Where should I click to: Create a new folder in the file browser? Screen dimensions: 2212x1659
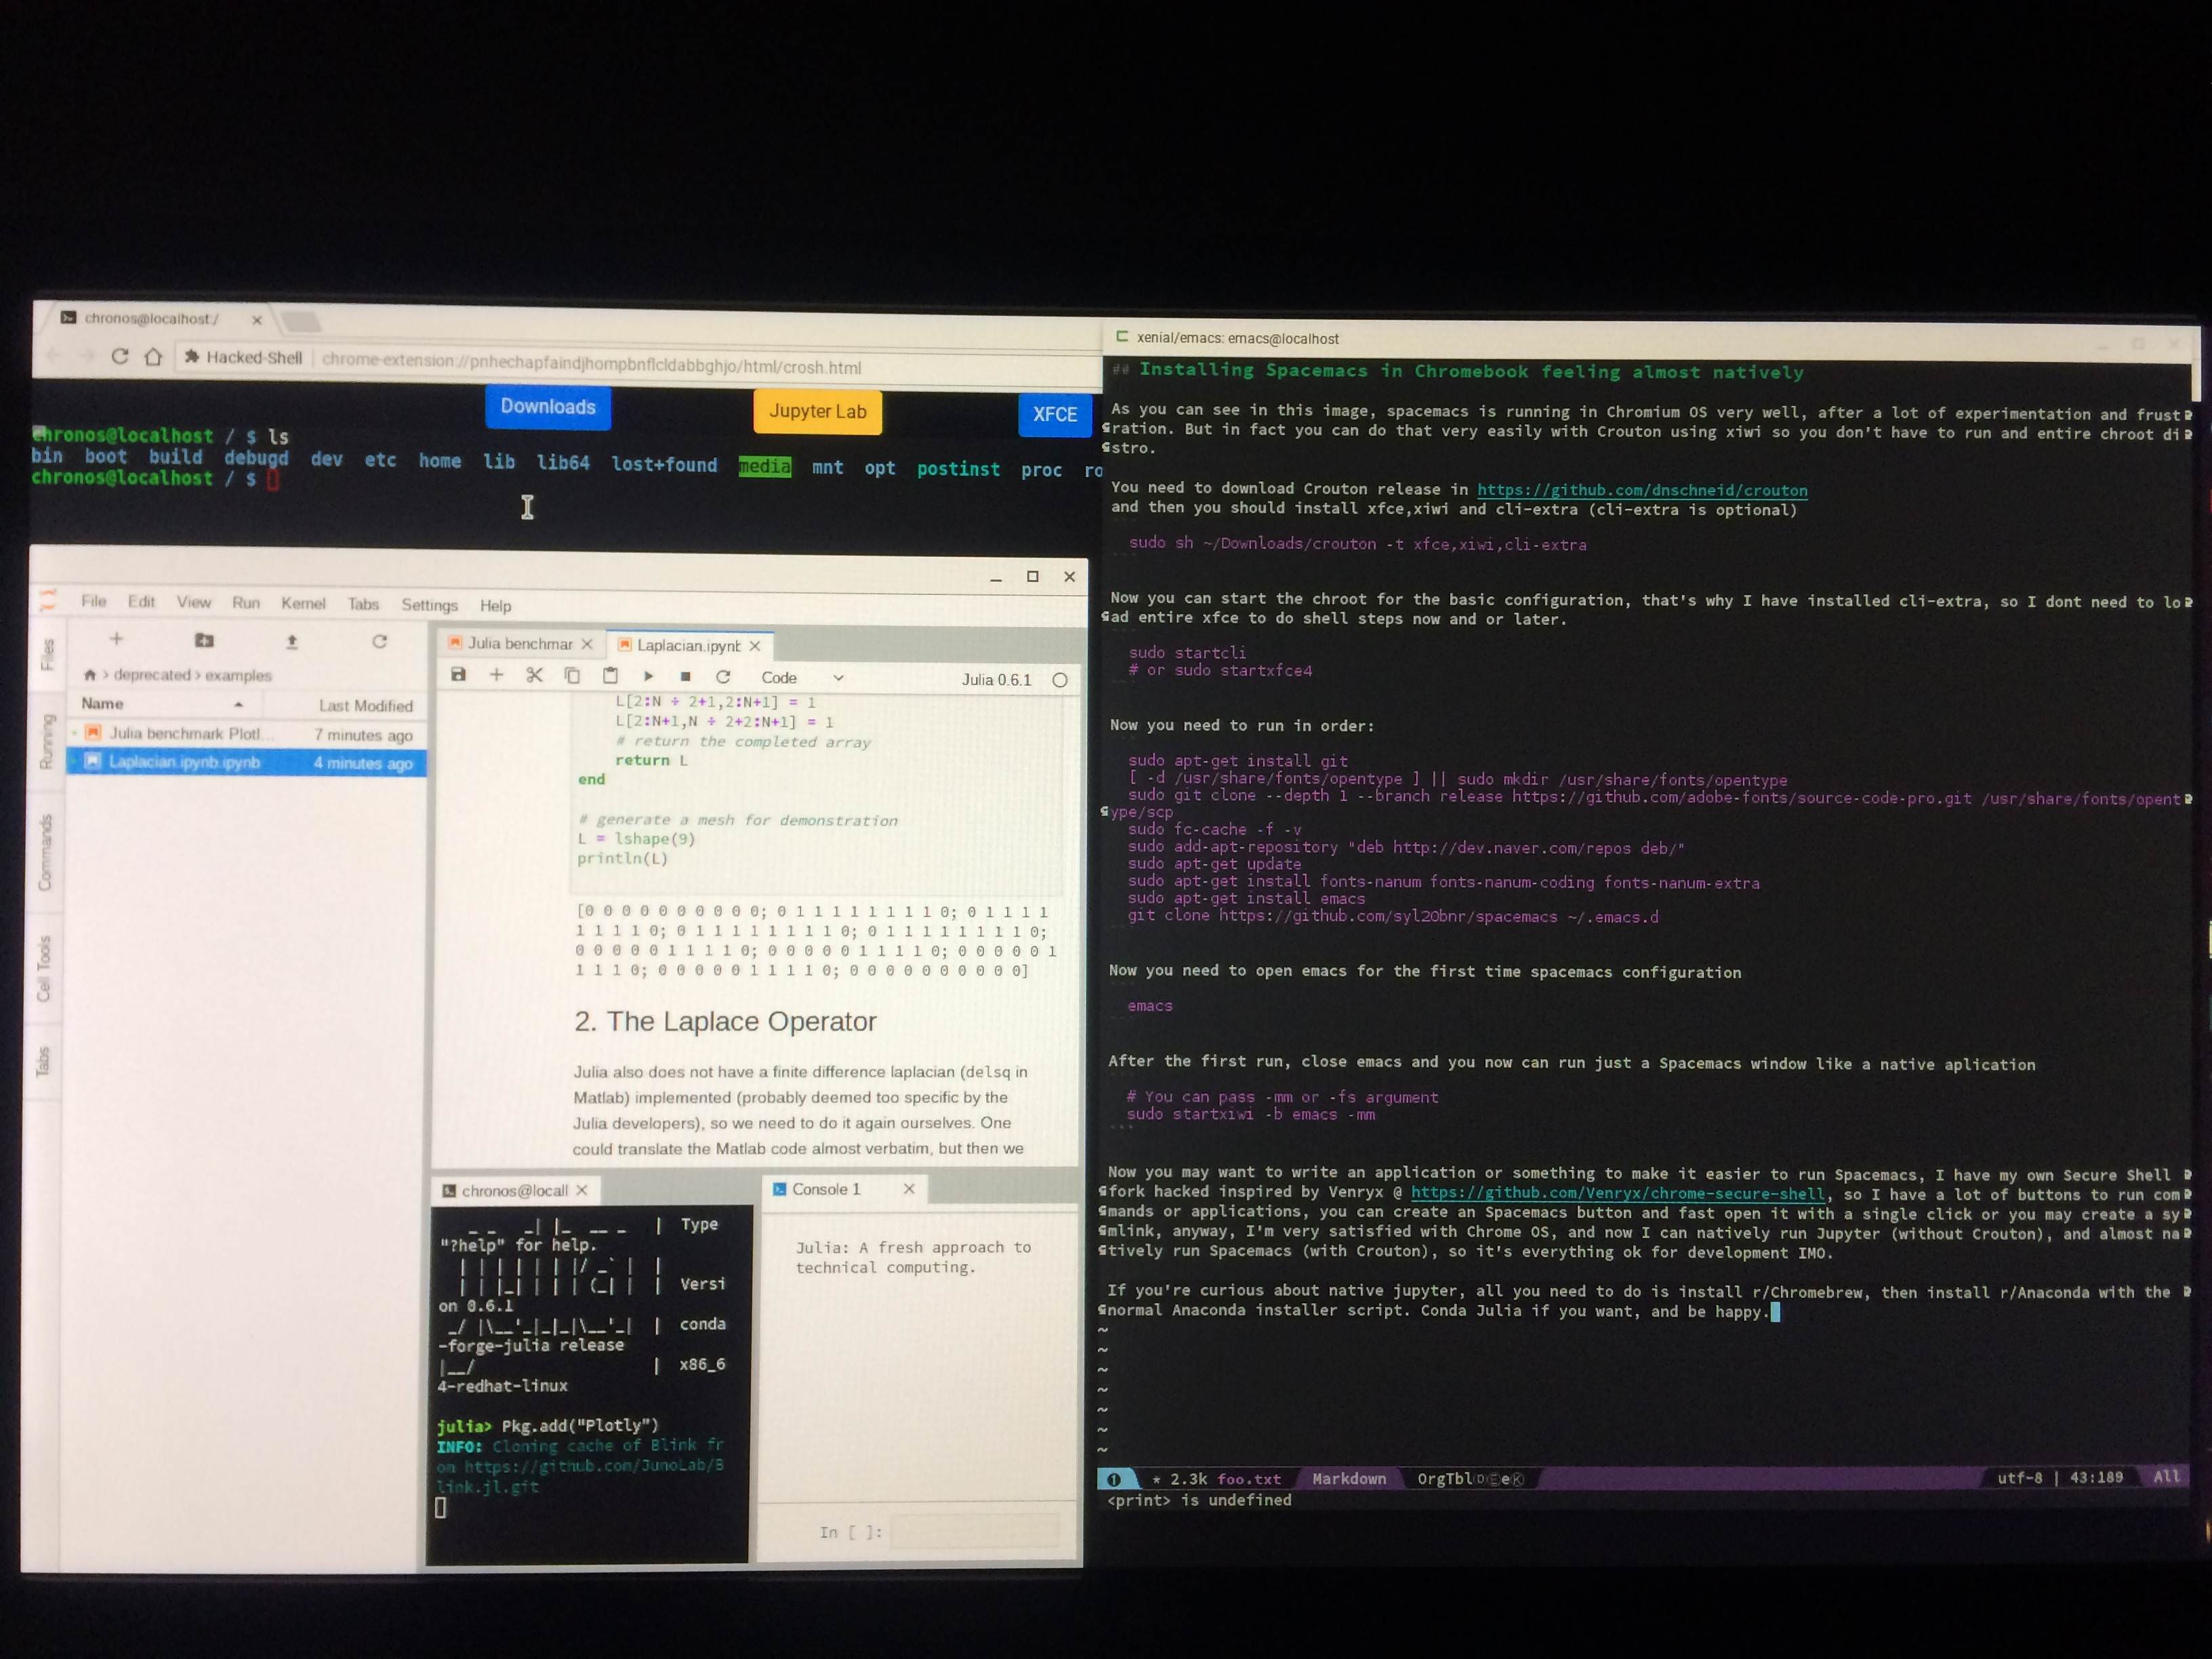(x=204, y=640)
